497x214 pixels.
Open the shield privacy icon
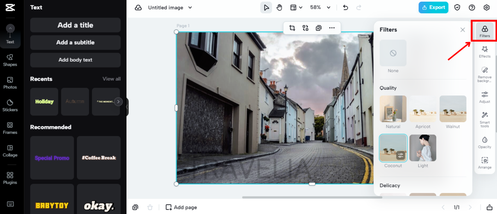point(457,7)
